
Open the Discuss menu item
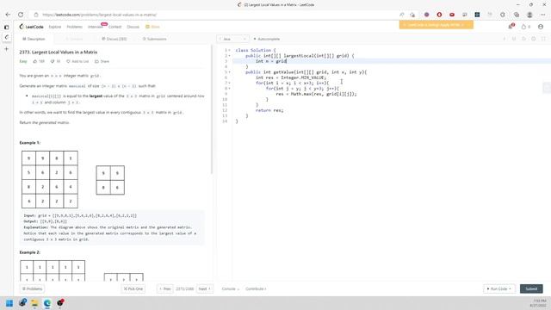(x=133, y=27)
